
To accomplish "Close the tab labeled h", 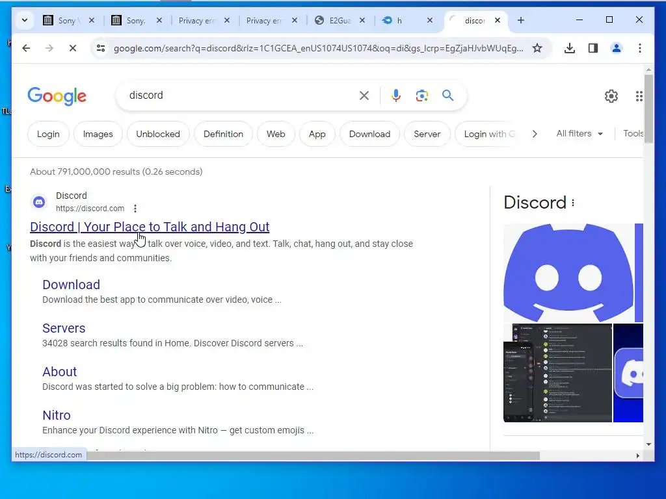I will pos(430,20).
